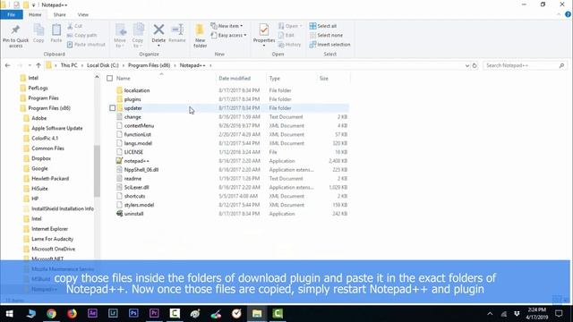The image size is (573, 322).
Task: Open the Move to command
Action: pos(120,36)
